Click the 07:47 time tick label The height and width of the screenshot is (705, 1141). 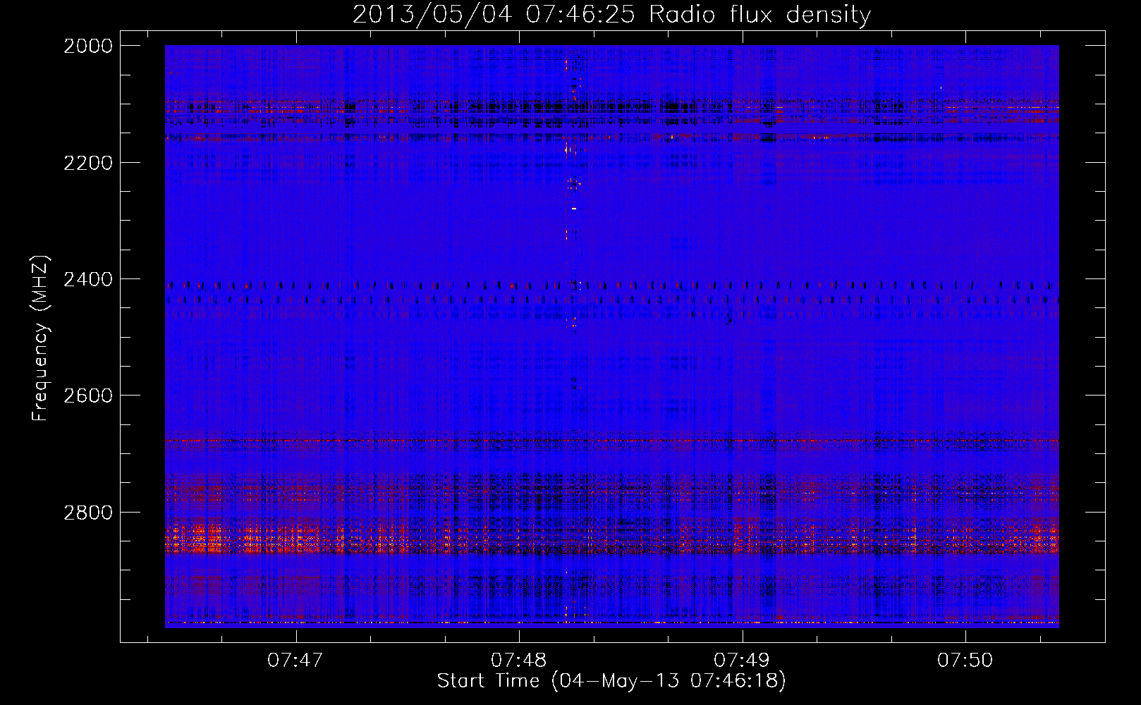(x=295, y=660)
